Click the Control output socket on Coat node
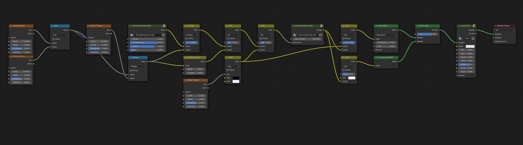 click(x=476, y=34)
